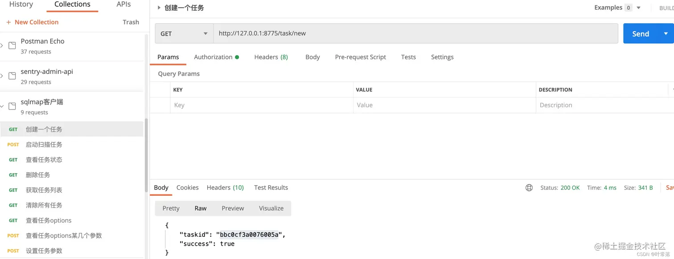Select the response Cookies tab
Viewport: 674px width, 259px height.
pos(187,187)
